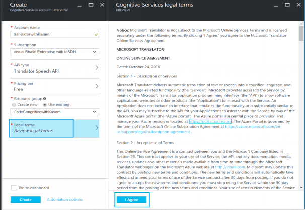Viewport: 305px width, 210px height.
Task: Click the blue Create button
Action: [x=26, y=200]
